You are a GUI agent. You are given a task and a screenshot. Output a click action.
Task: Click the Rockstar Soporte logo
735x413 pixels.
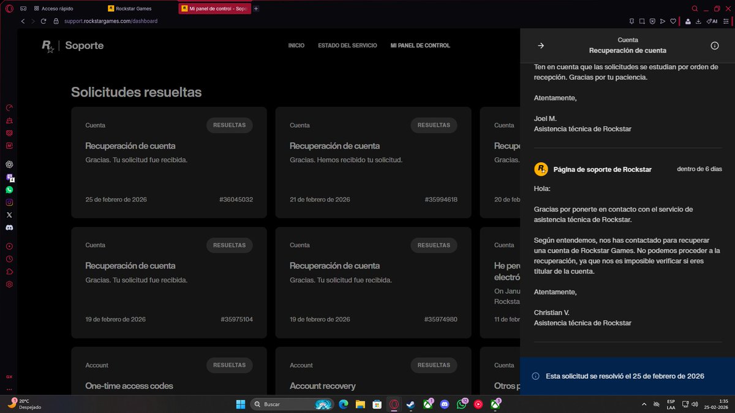(x=72, y=46)
